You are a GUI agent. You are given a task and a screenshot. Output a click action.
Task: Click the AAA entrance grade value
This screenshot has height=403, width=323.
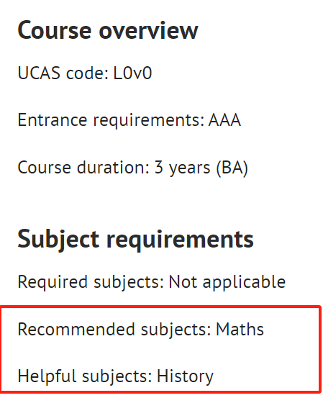coord(224,120)
